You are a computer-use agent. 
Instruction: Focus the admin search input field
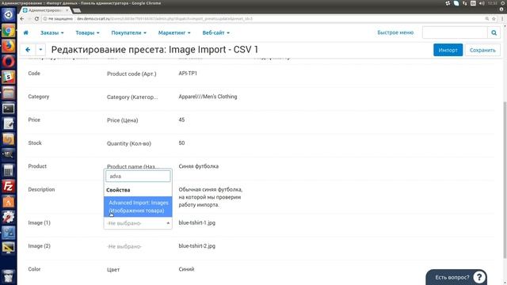tap(455, 32)
